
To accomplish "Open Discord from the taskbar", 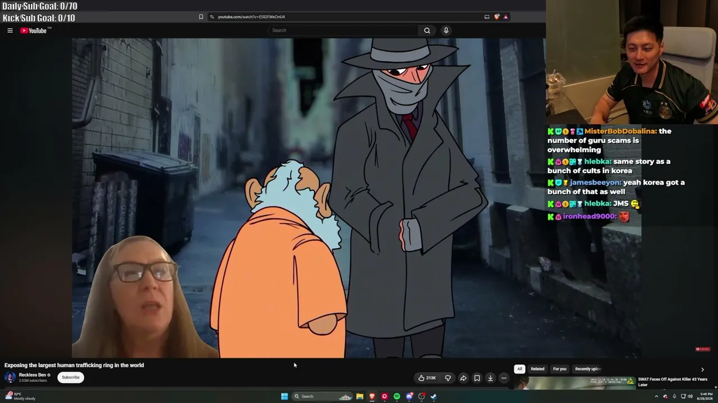I will pos(409,396).
